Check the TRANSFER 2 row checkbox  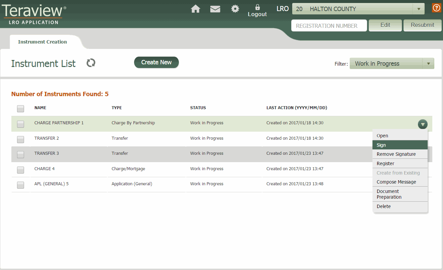pos(21,139)
